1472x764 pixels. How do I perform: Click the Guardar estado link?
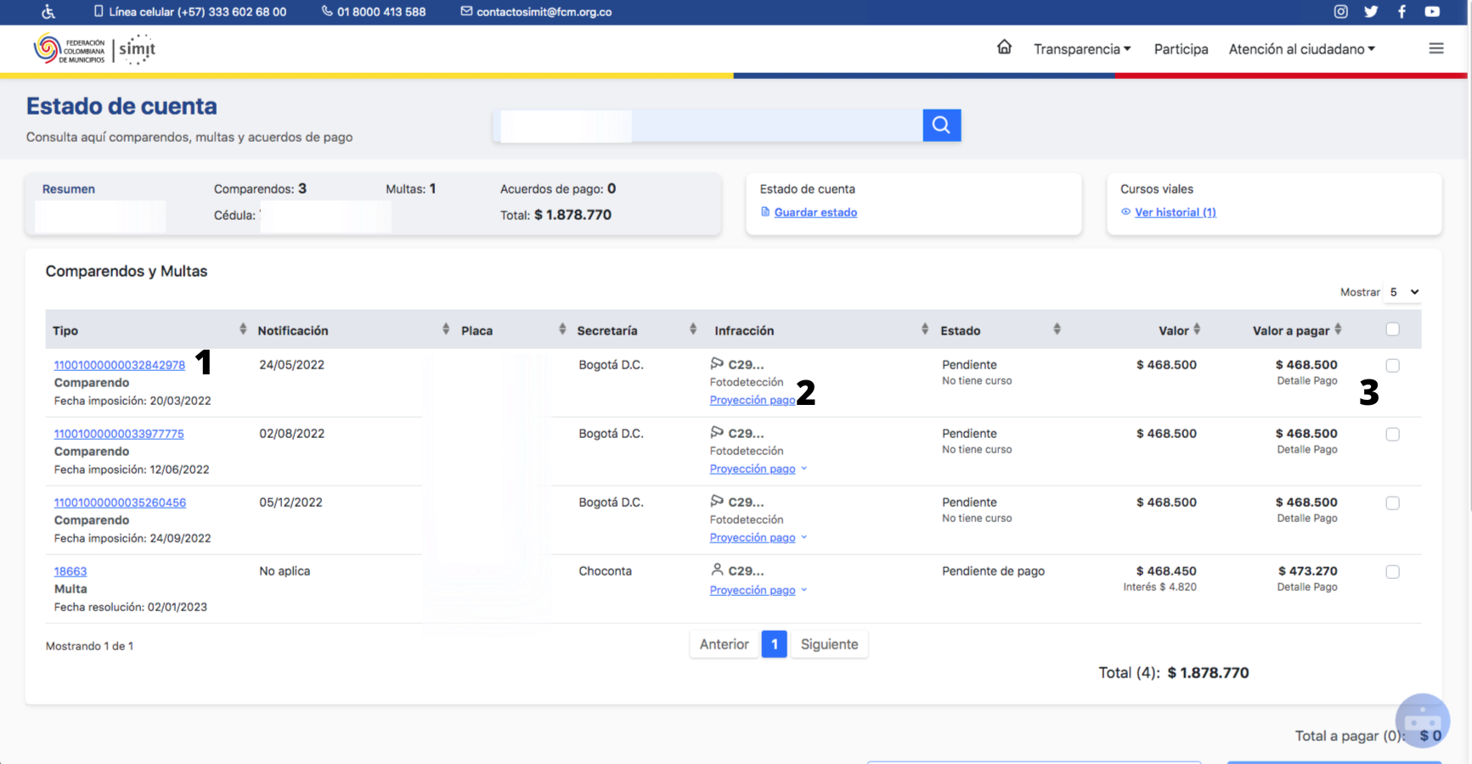pos(815,212)
